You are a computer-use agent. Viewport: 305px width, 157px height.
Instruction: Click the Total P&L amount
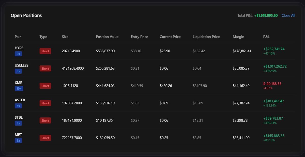click(266, 15)
